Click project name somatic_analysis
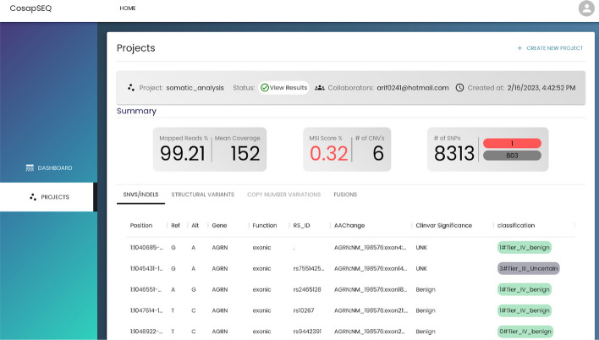599x340 pixels. tap(195, 88)
